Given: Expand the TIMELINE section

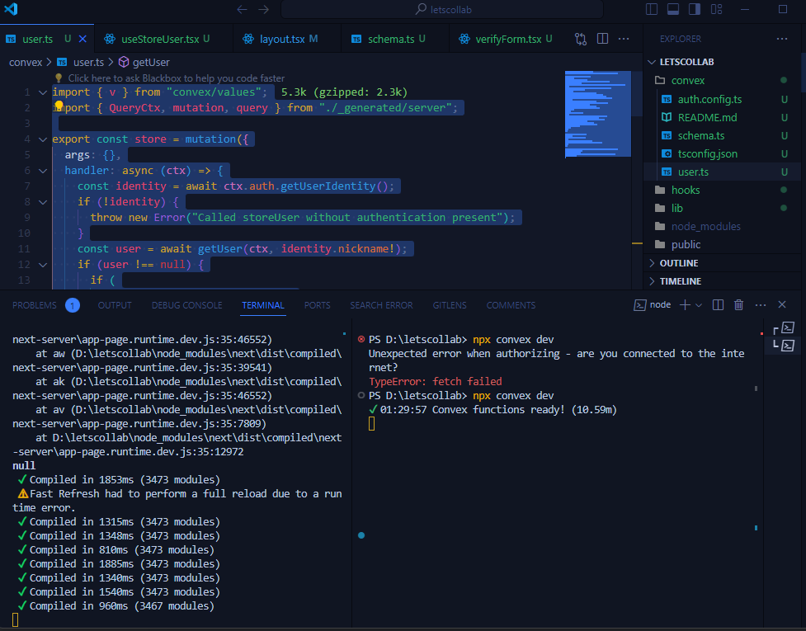Looking at the screenshot, I should click(722, 281).
